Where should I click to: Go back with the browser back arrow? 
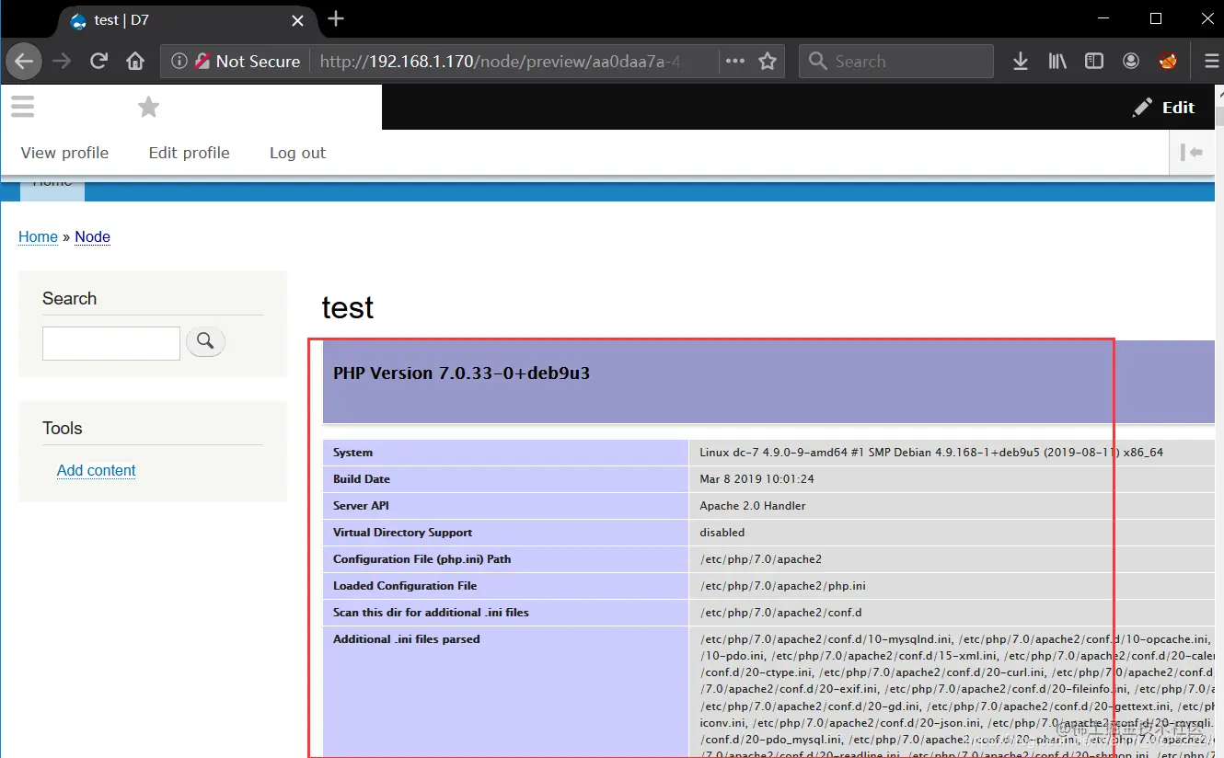pyautogui.click(x=24, y=62)
